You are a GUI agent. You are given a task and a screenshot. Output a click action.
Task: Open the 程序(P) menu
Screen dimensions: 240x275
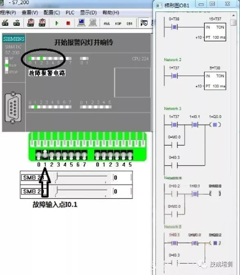pos(8,13)
